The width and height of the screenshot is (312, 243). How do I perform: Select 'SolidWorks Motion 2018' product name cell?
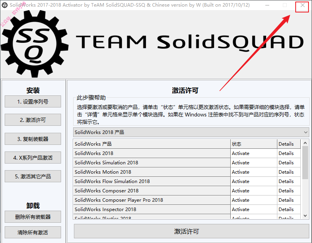(x=152, y=172)
